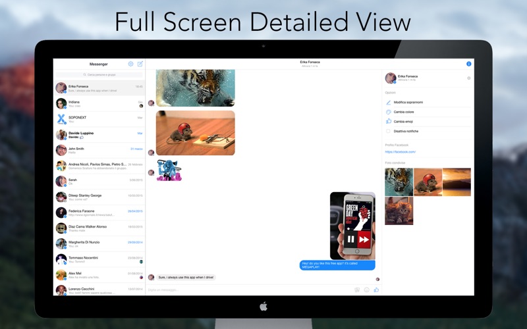Toggle Disattiva notifiche checkbox
Viewport: 527px width, 329px height.
pos(388,131)
